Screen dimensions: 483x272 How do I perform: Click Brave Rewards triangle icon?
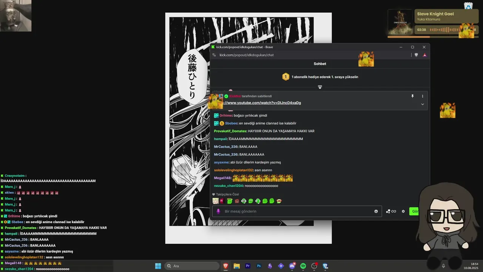[x=425, y=55]
